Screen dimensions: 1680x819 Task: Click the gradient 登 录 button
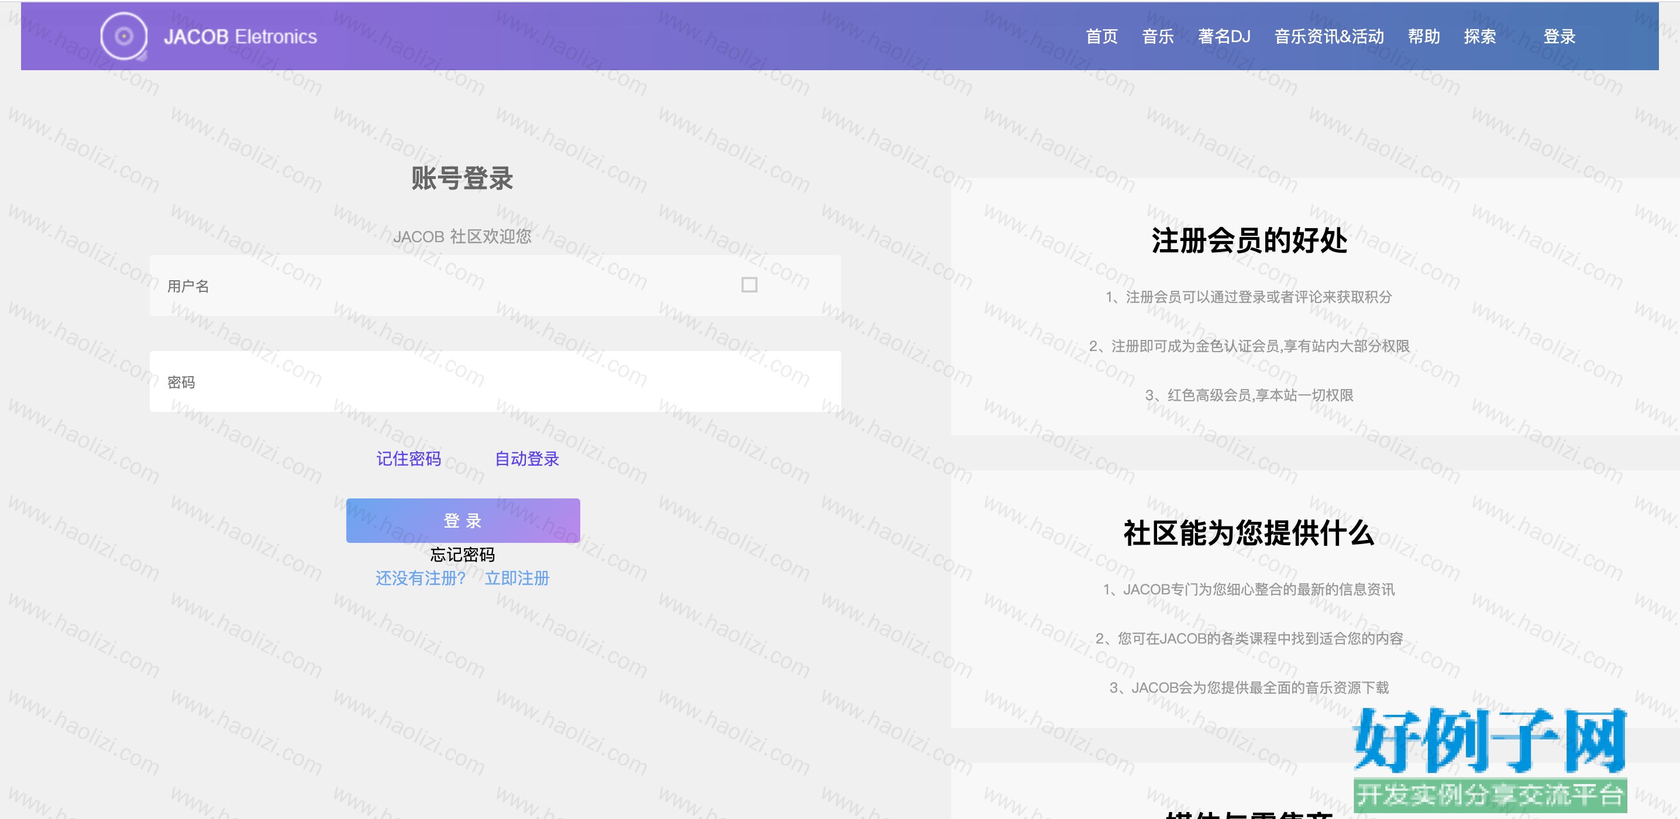(x=463, y=520)
